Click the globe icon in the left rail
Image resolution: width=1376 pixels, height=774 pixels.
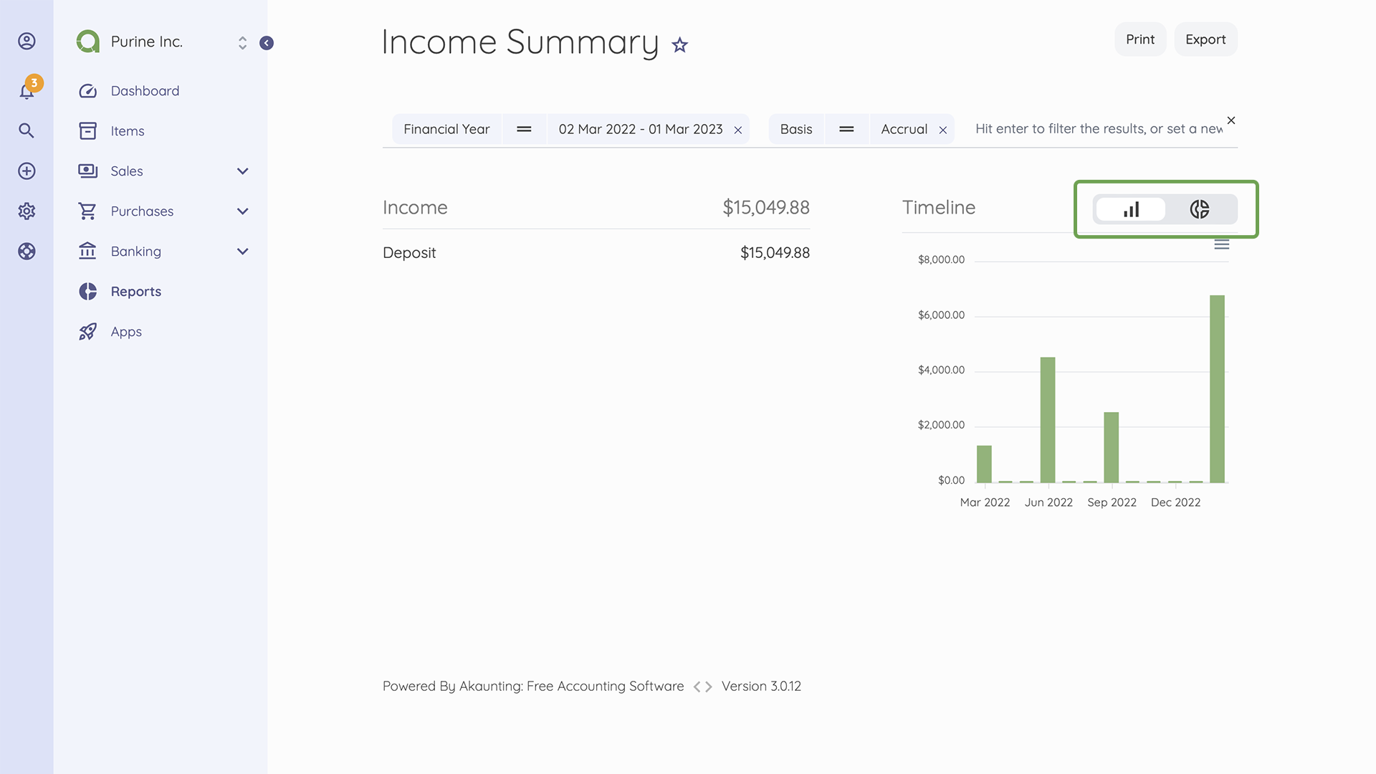[27, 251]
